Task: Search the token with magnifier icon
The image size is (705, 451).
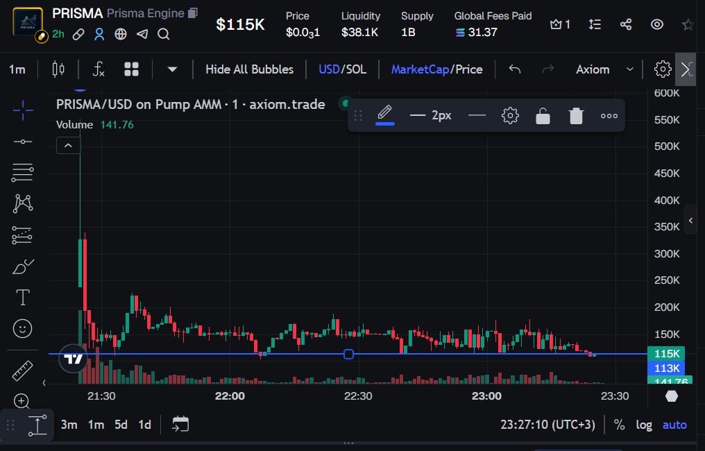Action: (x=164, y=34)
